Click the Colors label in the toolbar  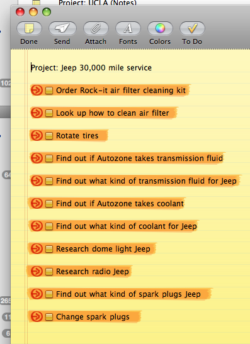[x=160, y=42]
